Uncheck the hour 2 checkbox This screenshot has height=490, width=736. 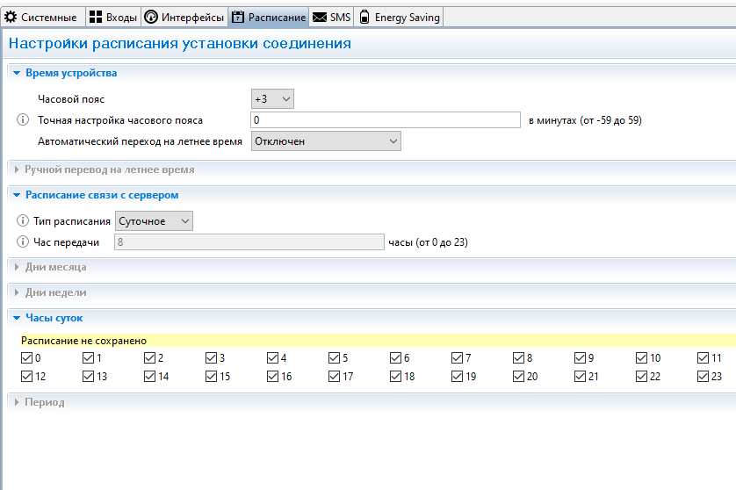click(x=149, y=358)
